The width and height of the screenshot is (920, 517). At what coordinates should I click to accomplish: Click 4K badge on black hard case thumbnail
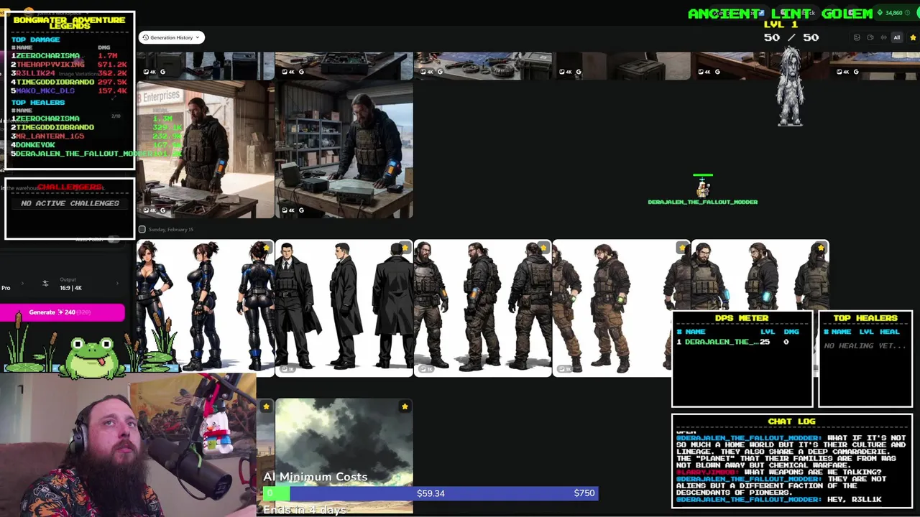566,72
